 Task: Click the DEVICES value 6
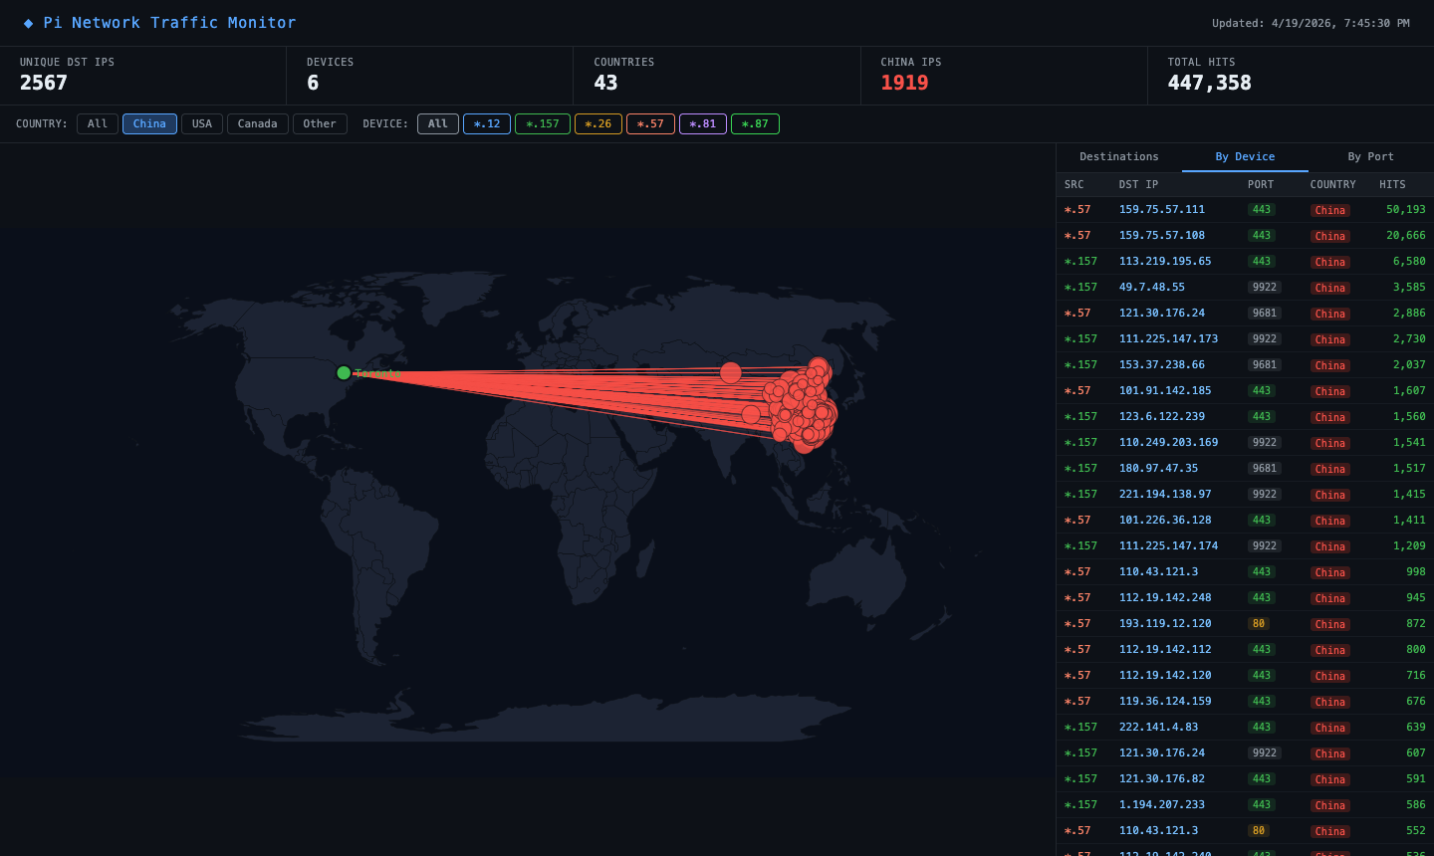[313, 83]
